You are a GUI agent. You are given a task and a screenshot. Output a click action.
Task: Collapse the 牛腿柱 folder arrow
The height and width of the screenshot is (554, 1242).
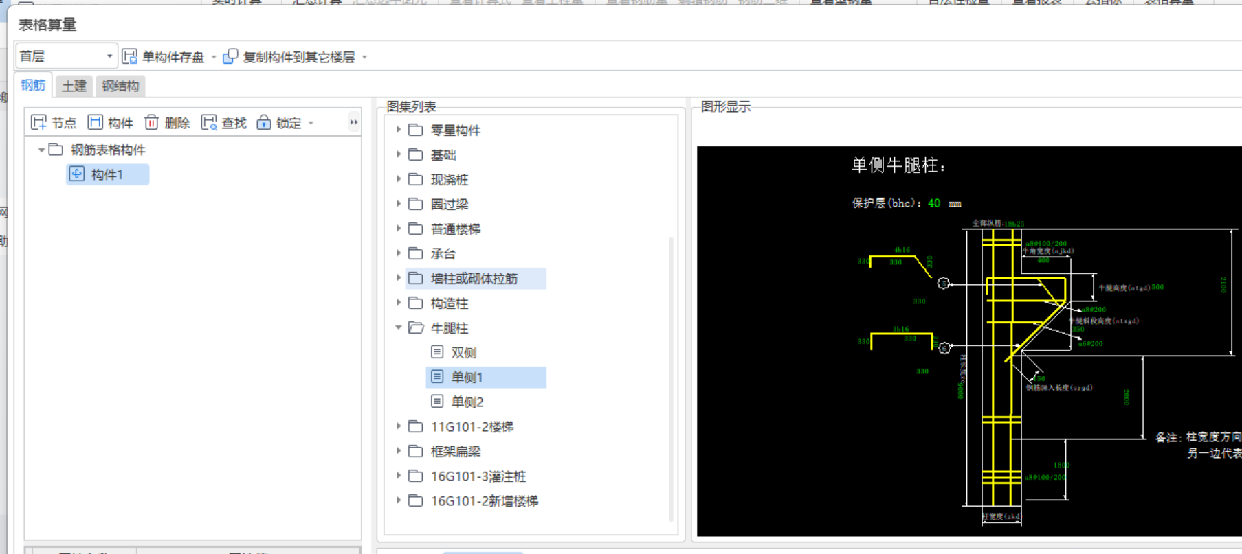399,327
